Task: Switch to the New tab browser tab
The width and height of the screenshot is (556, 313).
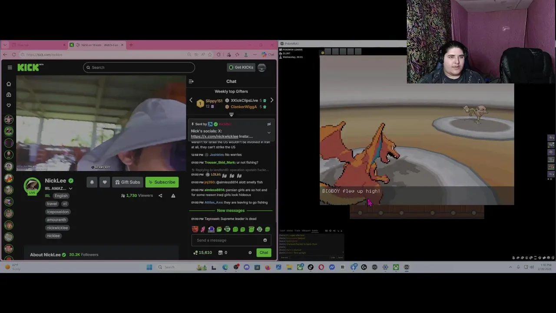Action: (x=38, y=45)
